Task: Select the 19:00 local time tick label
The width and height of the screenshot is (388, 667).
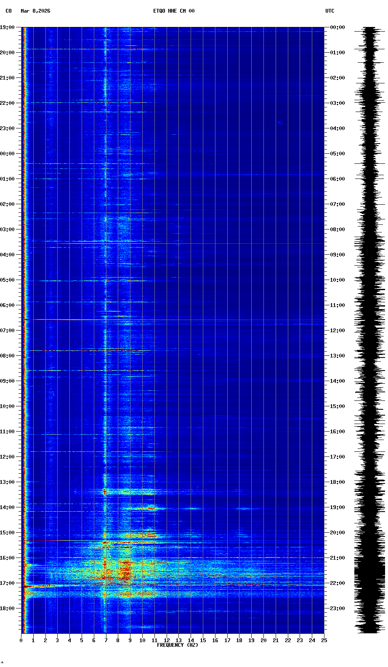Action: tap(7, 27)
